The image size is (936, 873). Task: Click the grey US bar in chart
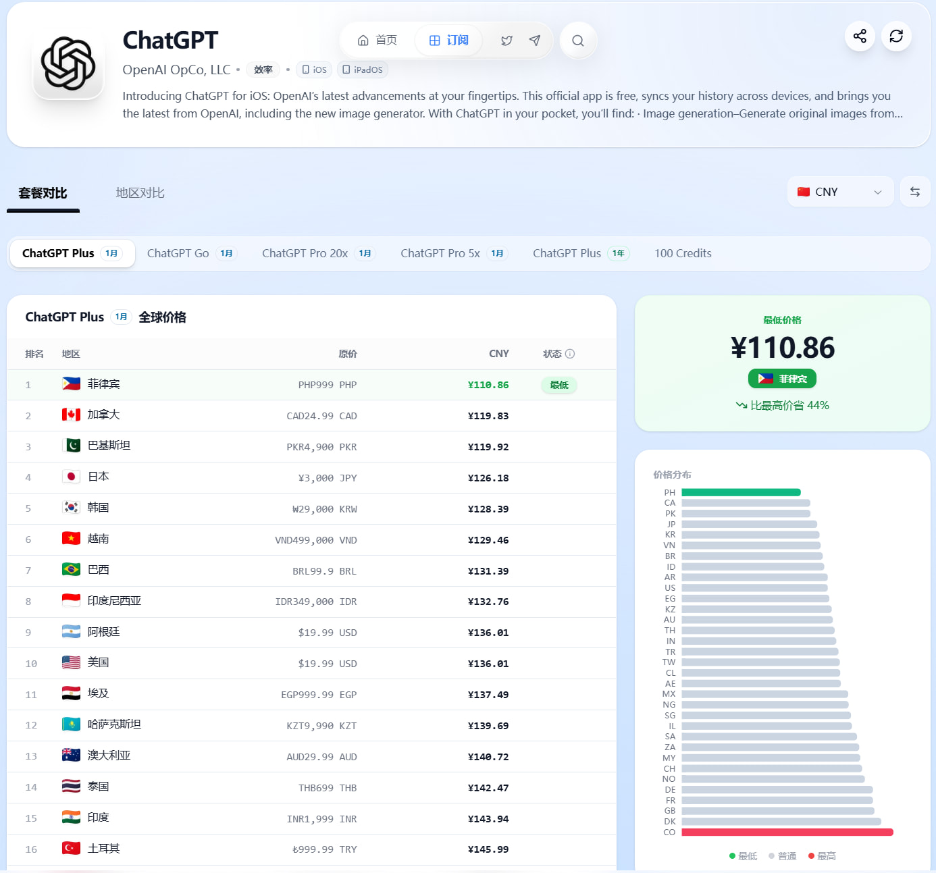[x=754, y=588]
